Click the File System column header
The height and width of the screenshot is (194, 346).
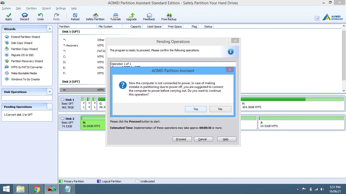[x=109, y=26]
